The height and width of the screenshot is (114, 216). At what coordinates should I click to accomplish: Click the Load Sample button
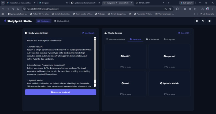pos(88,33)
